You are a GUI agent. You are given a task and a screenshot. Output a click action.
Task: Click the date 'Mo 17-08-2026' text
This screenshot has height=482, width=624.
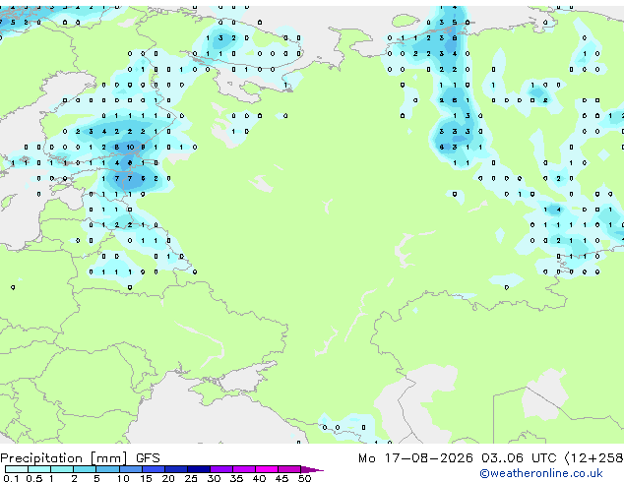[x=415, y=458]
